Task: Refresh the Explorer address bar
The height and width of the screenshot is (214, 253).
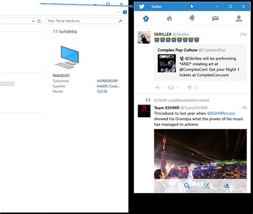Action: coord(39,21)
